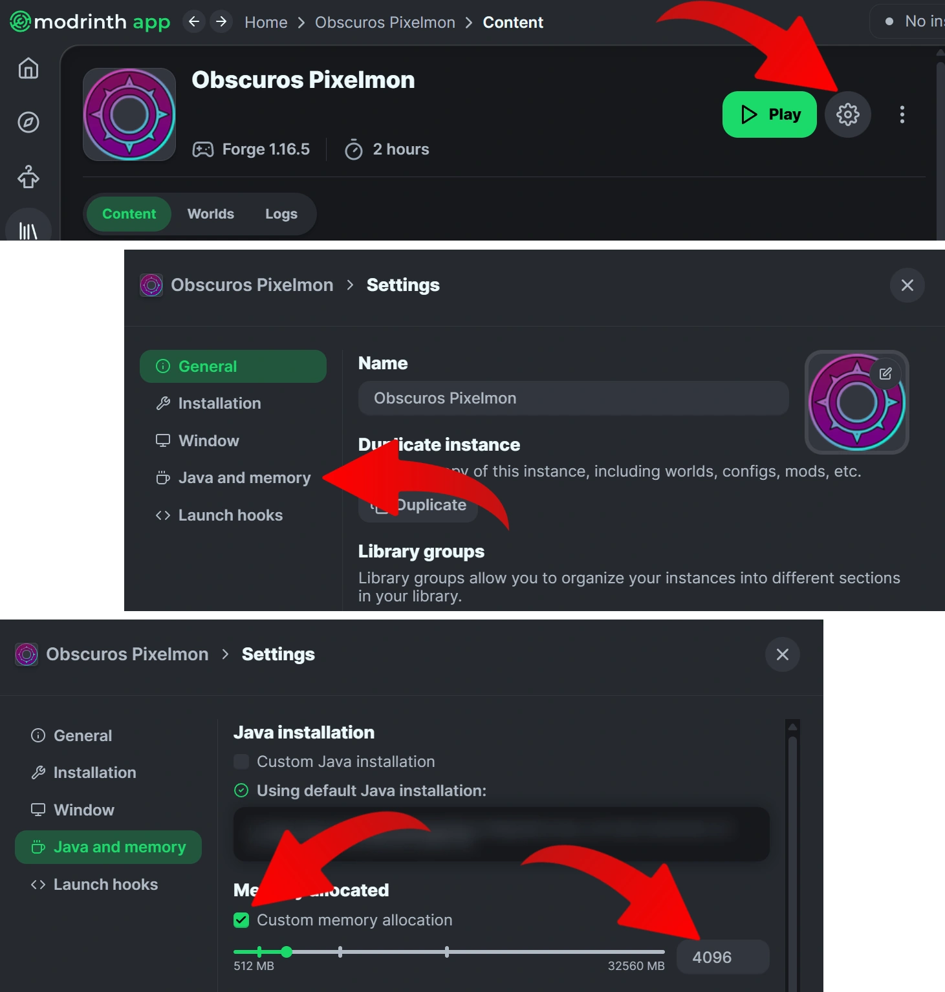Click the memory allocation slider handle
Screen dimensions: 945x992
pyautogui.click(x=287, y=951)
